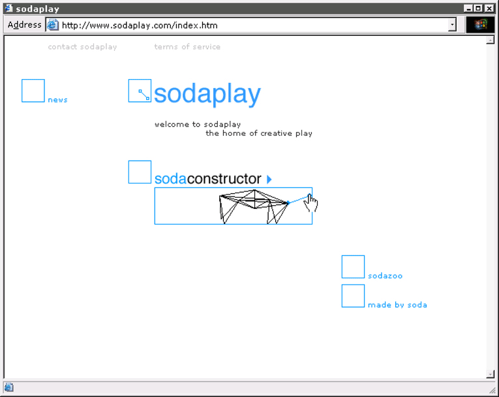Screen dimensions: 499x397
Task: Click the empty square beside sodaconstructor
Action: coord(140,172)
